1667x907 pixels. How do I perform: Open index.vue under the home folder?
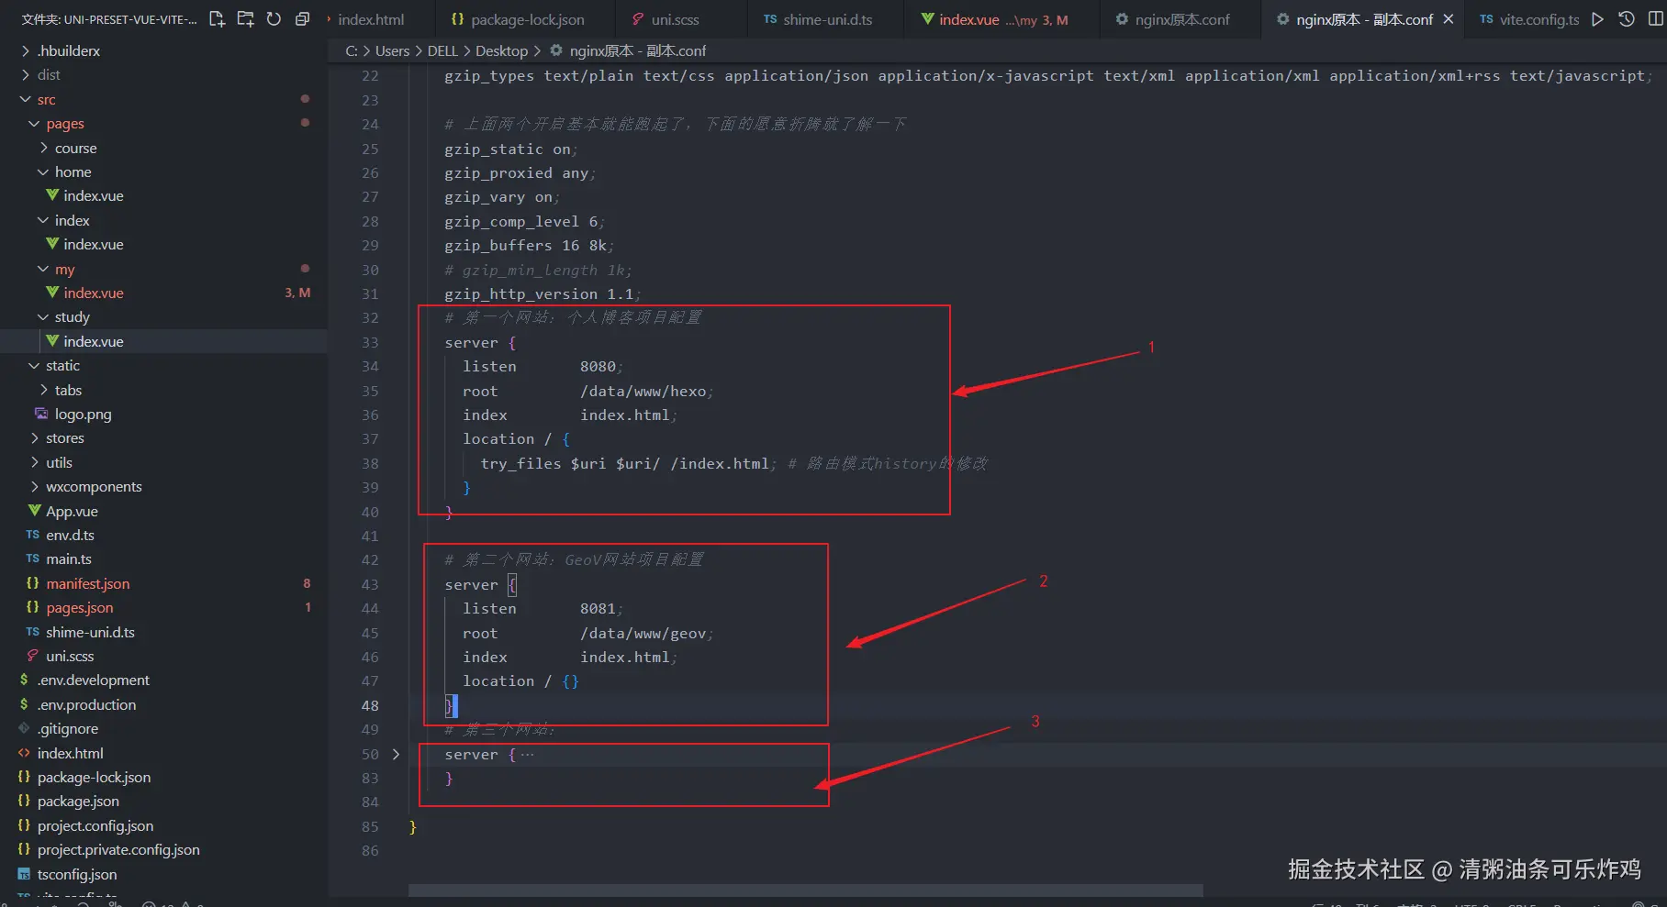(x=93, y=195)
